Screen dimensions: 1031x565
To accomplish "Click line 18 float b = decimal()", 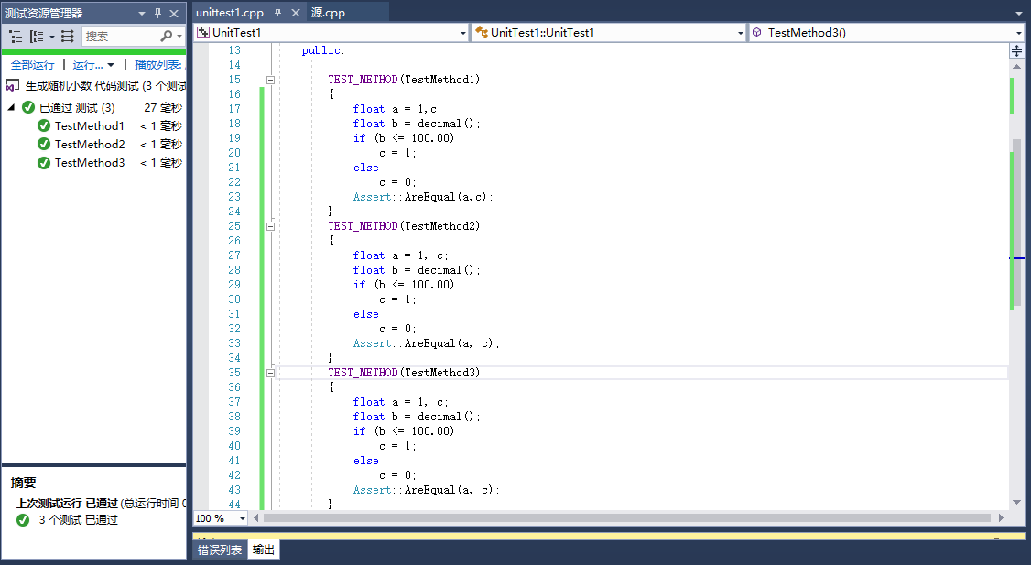I will click(417, 124).
